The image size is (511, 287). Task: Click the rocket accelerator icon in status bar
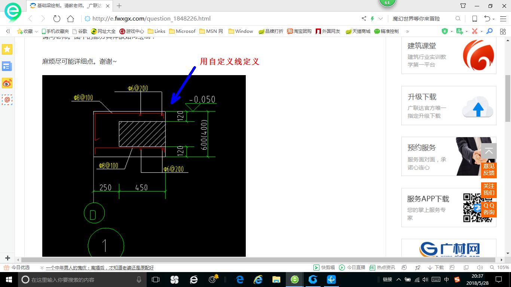418,268
